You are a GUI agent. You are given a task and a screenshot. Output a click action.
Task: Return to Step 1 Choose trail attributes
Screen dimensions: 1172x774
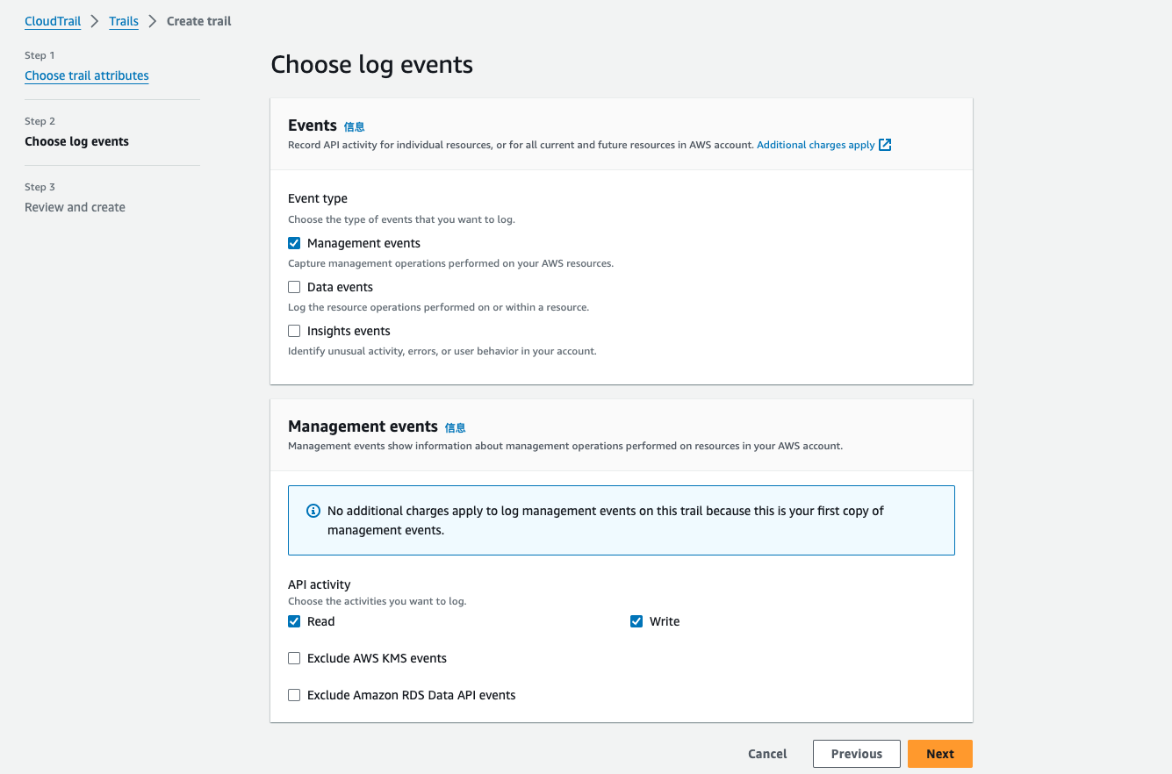pos(87,75)
